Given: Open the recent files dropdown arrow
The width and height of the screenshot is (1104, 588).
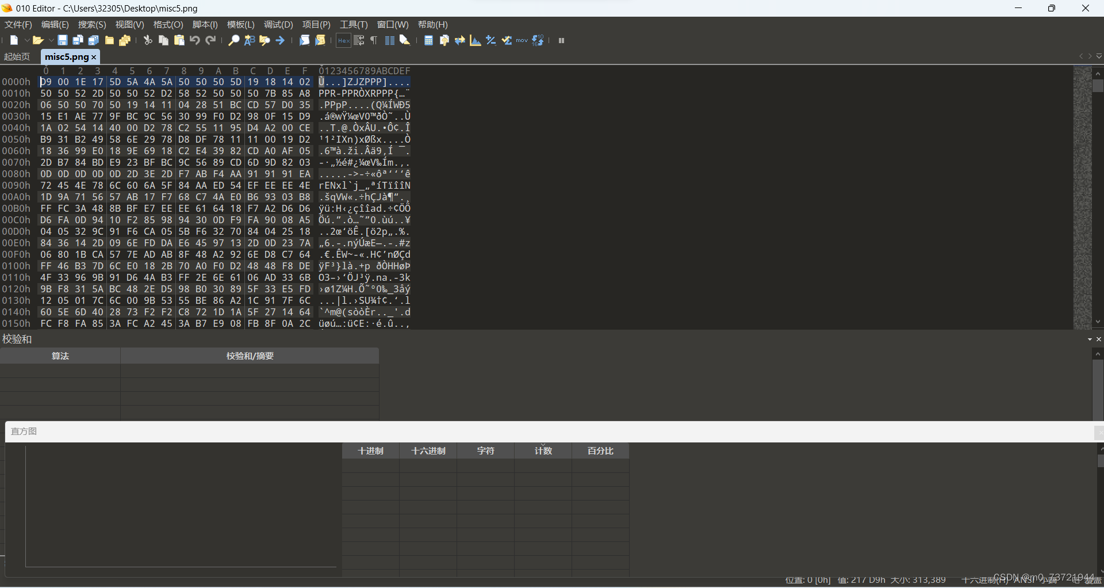Looking at the screenshot, I should pos(51,40).
